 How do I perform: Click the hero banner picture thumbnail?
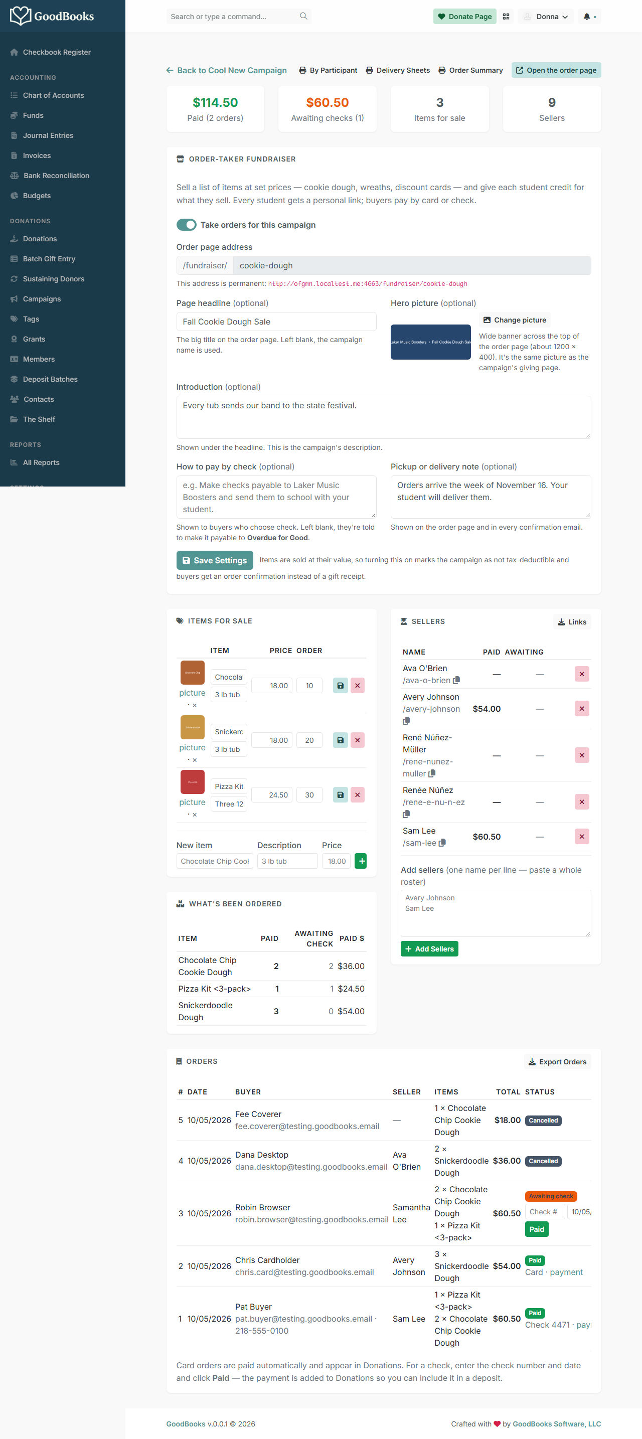430,342
